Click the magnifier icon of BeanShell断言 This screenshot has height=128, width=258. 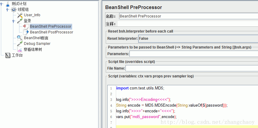[x=20, y=38]
